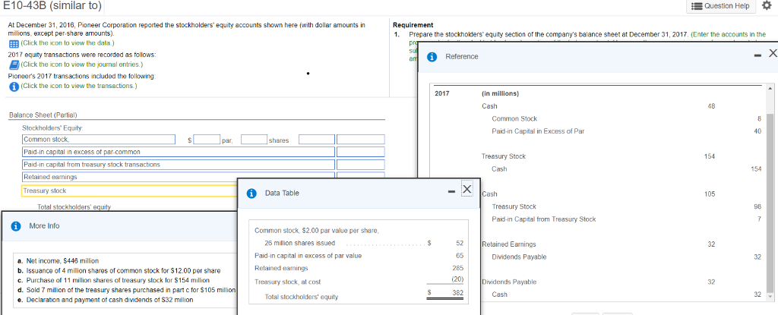Open '(Click the icon to view the journal entries.)' link

tap(81, 65)
